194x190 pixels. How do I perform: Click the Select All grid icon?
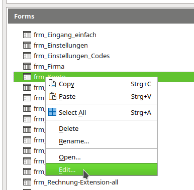52,112
